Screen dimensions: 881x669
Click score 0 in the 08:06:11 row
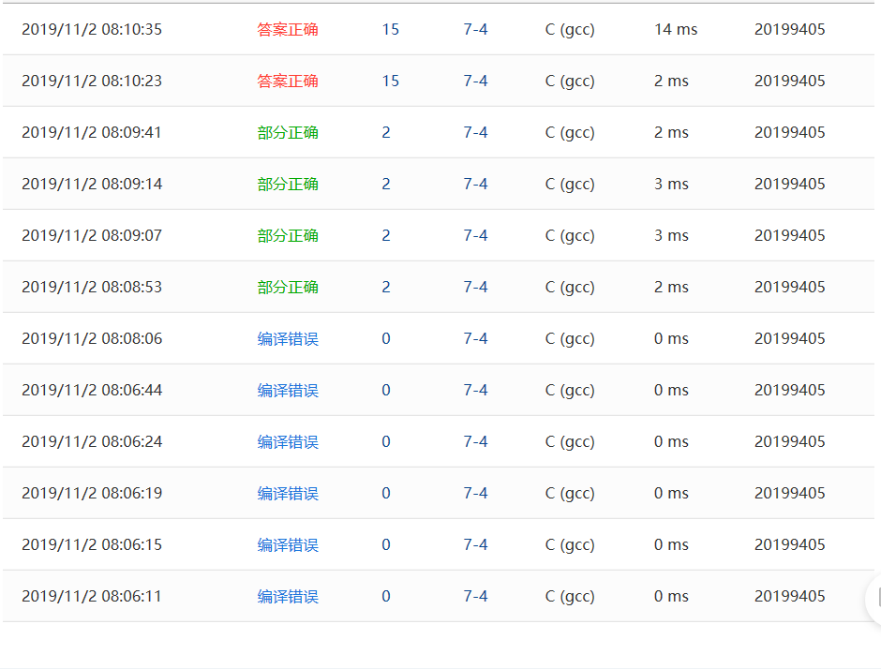coord(386,596)
